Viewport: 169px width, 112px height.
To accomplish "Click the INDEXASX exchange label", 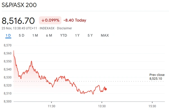I will [x=47, y=28].
